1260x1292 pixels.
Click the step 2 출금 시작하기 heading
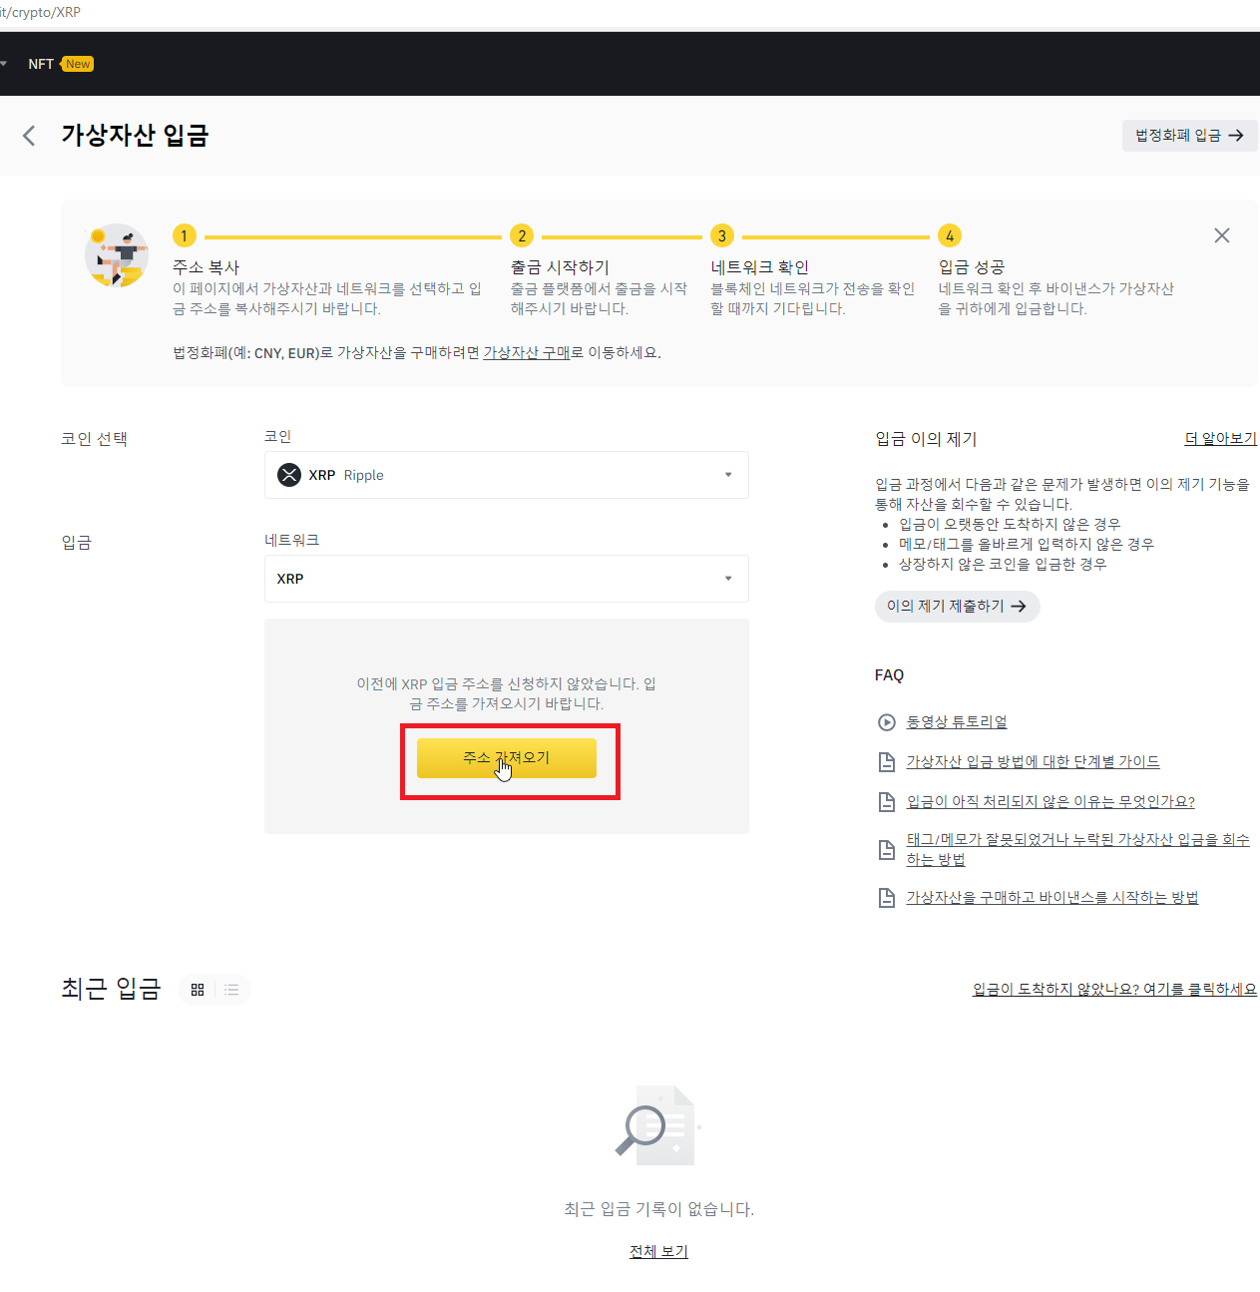(560, 267)
